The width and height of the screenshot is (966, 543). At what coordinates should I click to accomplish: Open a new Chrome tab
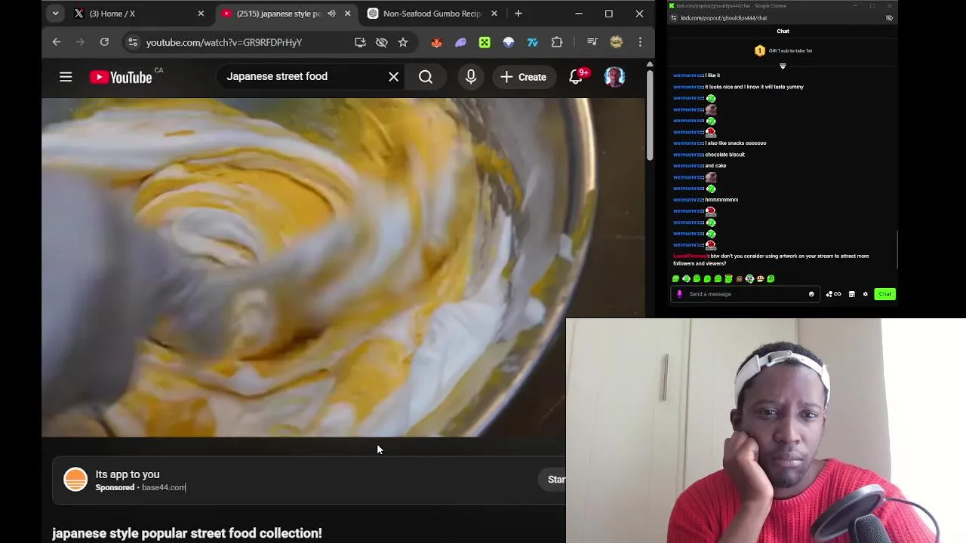[518, 14]
